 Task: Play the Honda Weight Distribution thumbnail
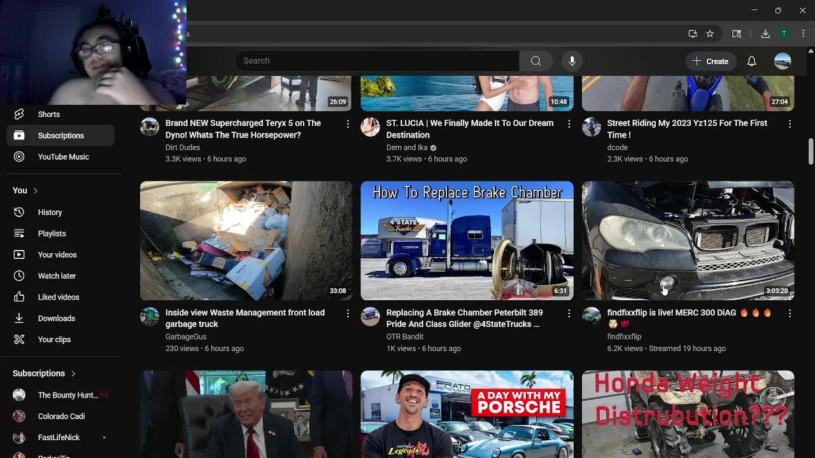[688, 414]
